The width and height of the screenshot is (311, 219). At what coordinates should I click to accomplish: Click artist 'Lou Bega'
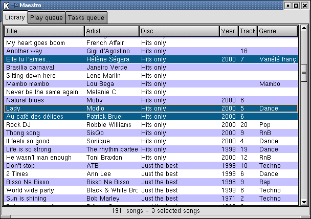pyautogui.click(x=100, y=84)
